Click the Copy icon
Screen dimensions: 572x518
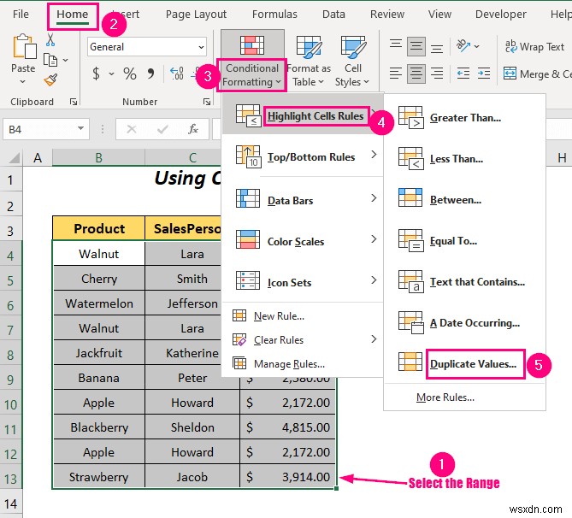[50, 60]
